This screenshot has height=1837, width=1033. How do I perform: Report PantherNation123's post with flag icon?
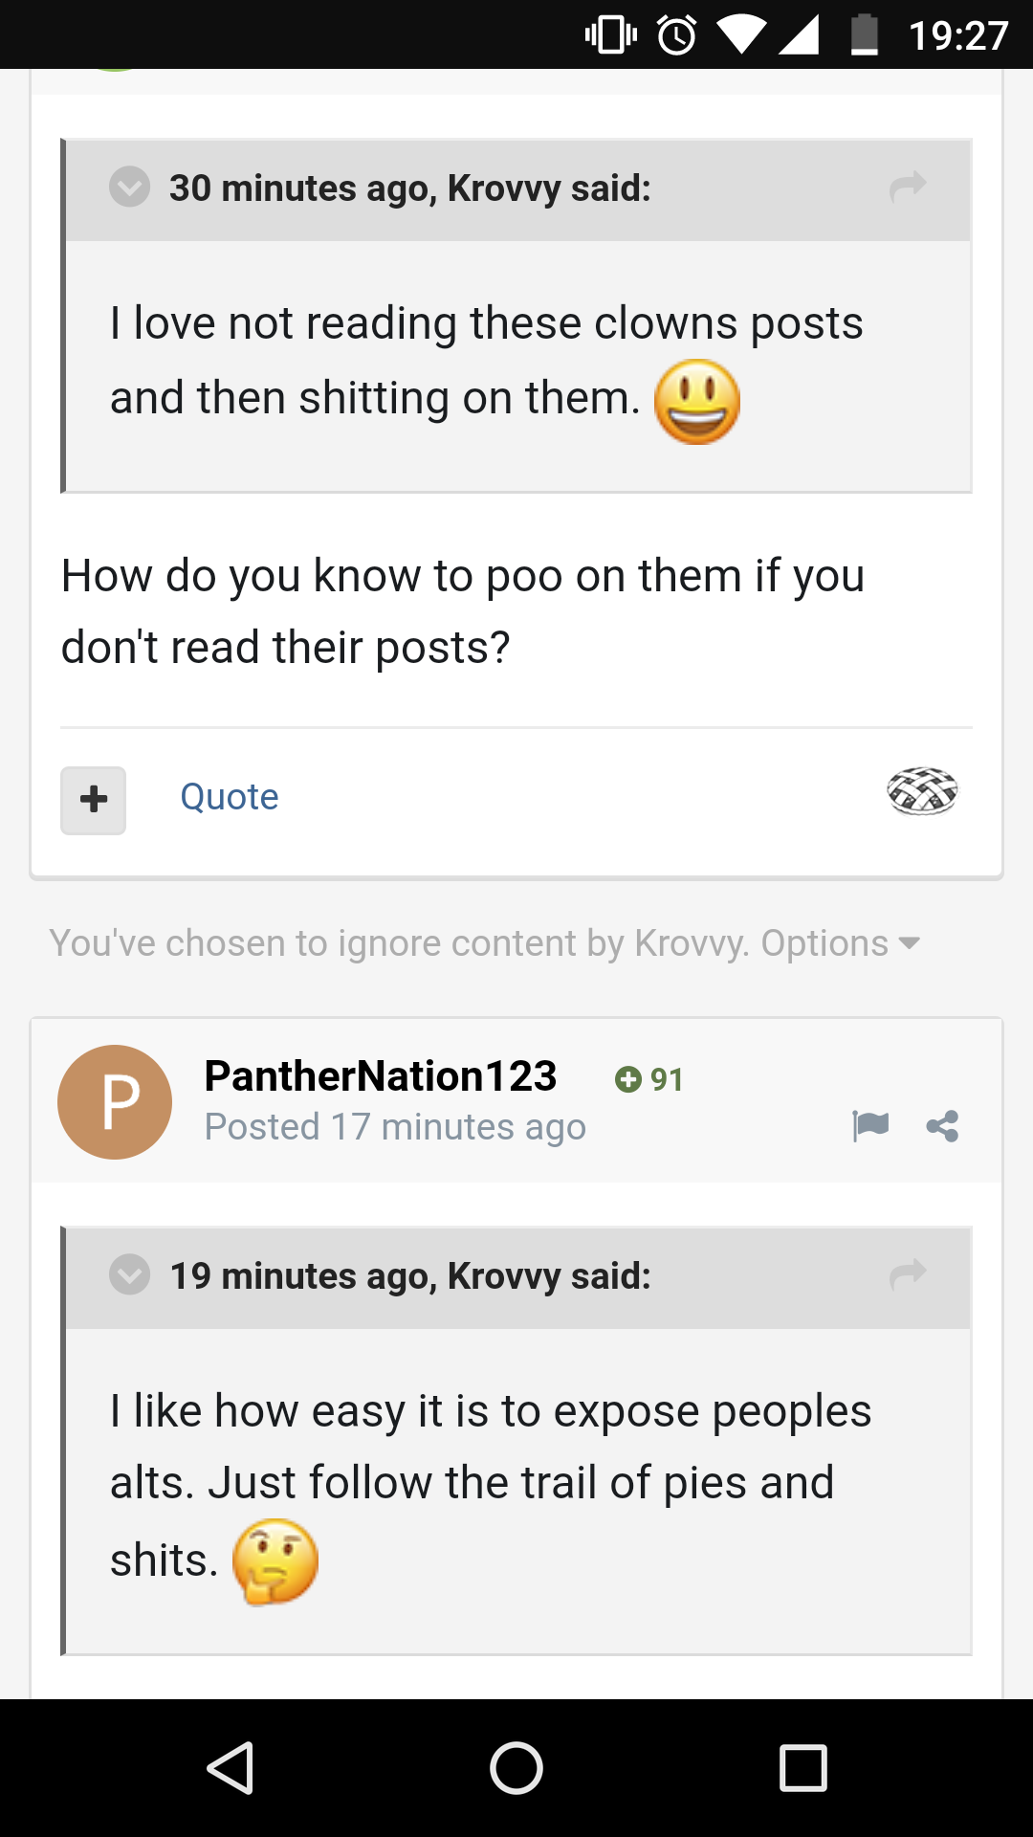(x=870, y=1126)
